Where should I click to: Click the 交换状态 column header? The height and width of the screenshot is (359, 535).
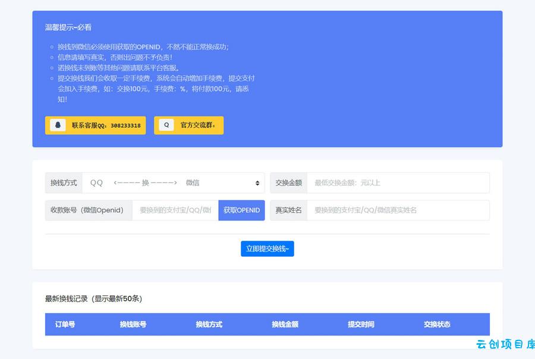click(437, 324)
